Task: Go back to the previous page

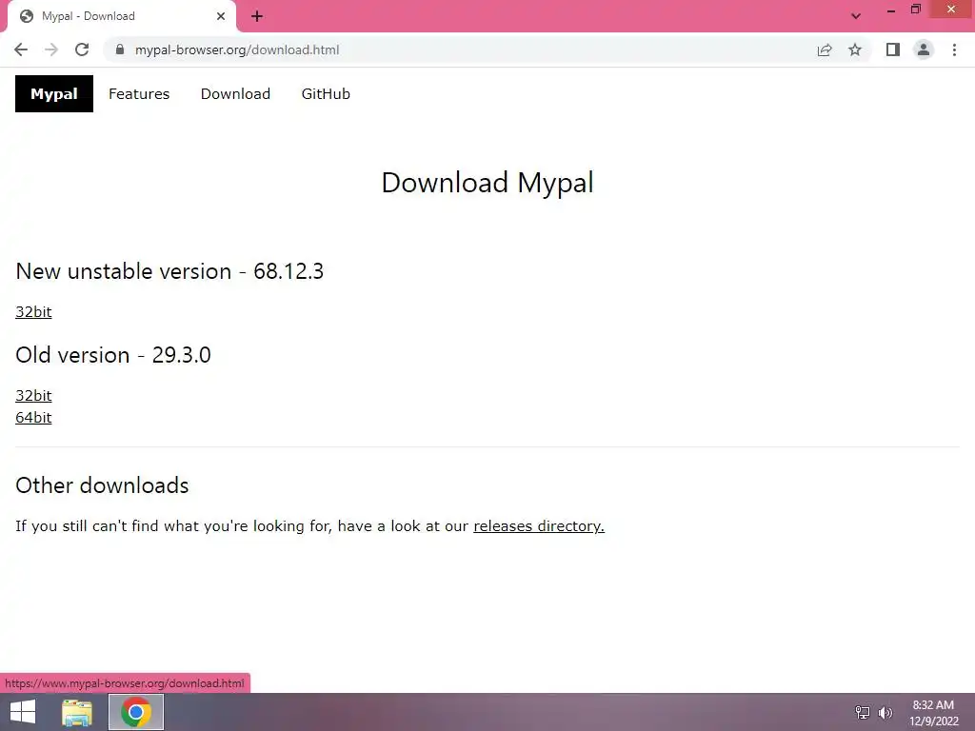Action: [21, 49]
